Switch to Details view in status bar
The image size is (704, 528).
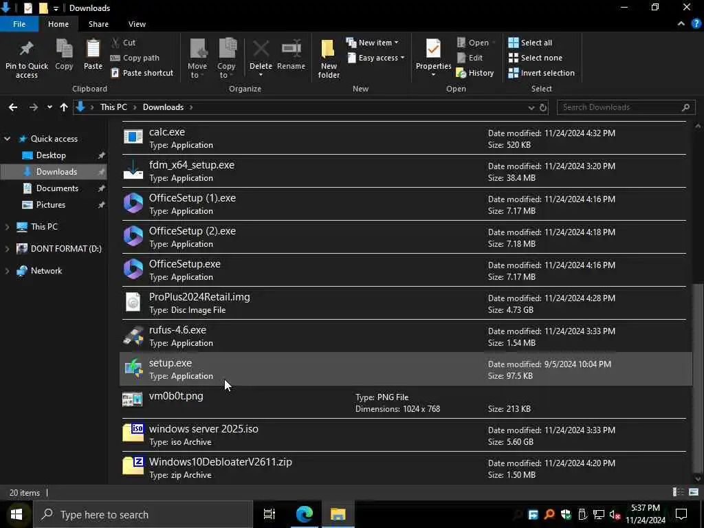[679, 492]
